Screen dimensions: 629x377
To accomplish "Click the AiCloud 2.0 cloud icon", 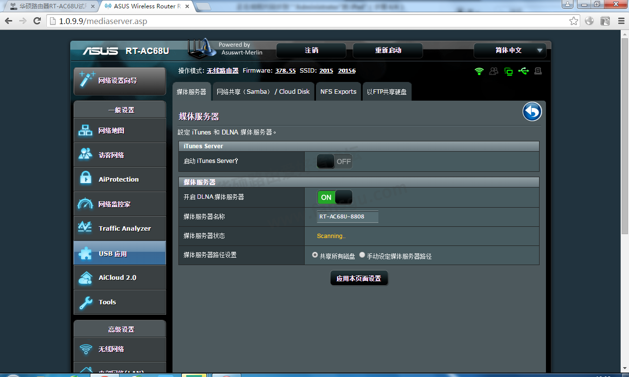I will point(86,278).
